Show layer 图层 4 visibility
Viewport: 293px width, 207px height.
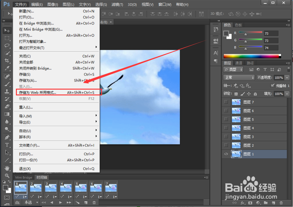coord(226,128)
